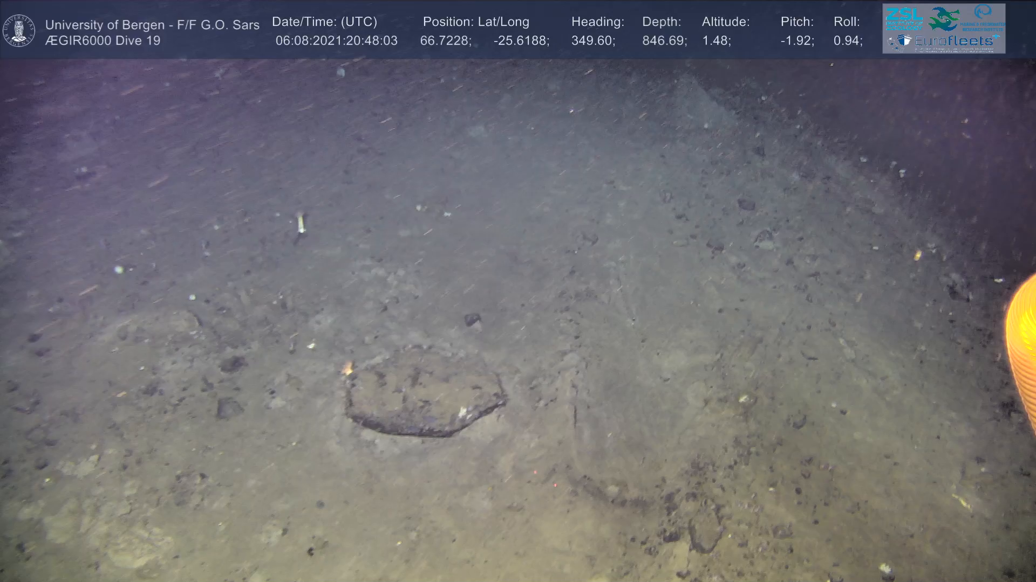Click the ZSL Institute of Zoology logo
The height and width of the screenshot is (582, 1036).
(x=904, y=19)
